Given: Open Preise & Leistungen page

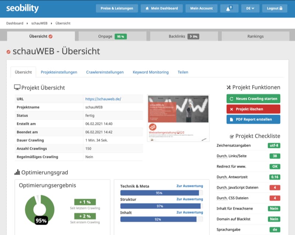Looking at the screenshot, I should pos(117,8).
